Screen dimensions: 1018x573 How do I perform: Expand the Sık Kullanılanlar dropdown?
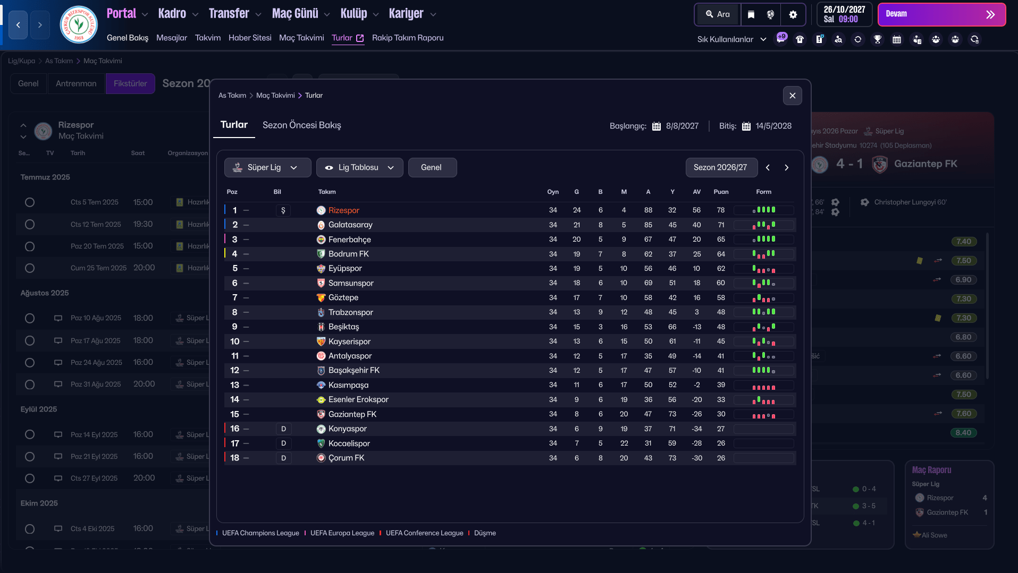click(731, 39)
